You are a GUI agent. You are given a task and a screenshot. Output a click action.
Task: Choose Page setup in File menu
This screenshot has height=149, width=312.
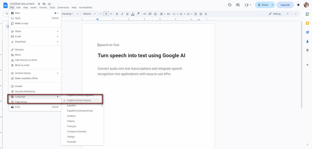[35, 102]
